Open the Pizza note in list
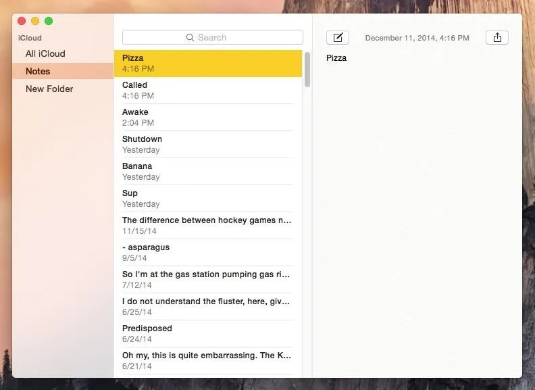This screenshot has height=390, width=535. [208, 63]
